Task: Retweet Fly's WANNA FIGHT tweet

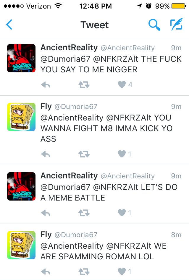Action: pyautogui.click(x=84, y=154)
